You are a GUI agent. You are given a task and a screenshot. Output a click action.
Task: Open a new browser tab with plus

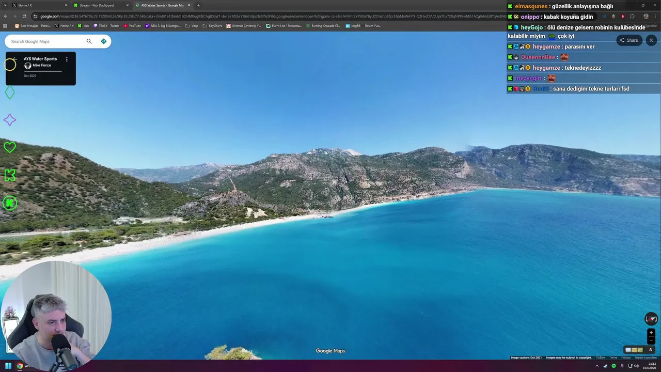click(x=198, y=5)
